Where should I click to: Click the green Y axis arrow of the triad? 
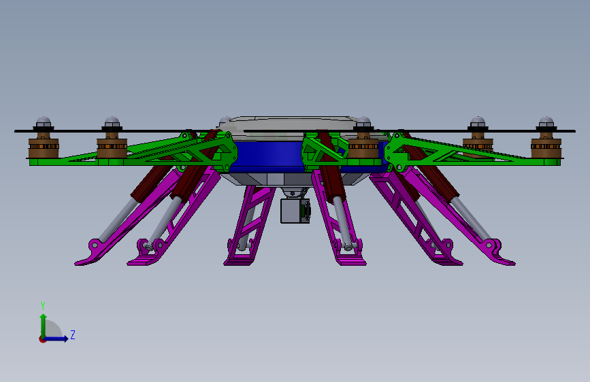click(44, 326)
